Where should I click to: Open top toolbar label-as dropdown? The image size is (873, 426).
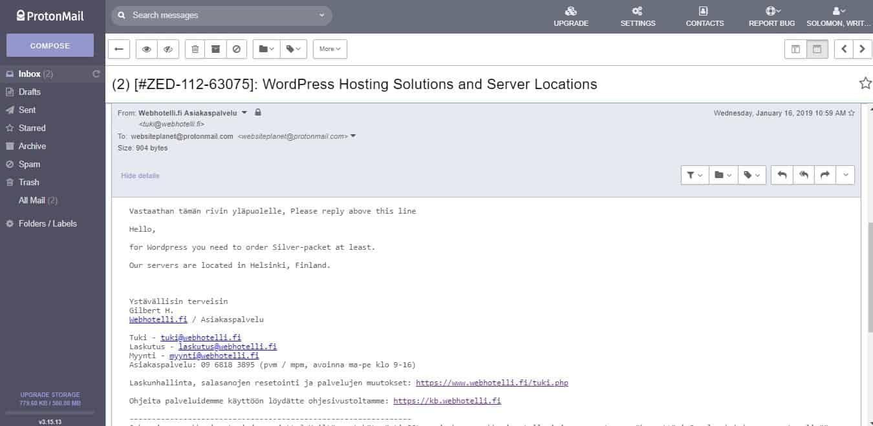pyautogui.click(x=294, y=49)
